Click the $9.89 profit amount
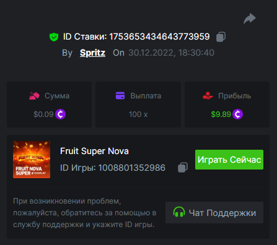 coord(221,114)
